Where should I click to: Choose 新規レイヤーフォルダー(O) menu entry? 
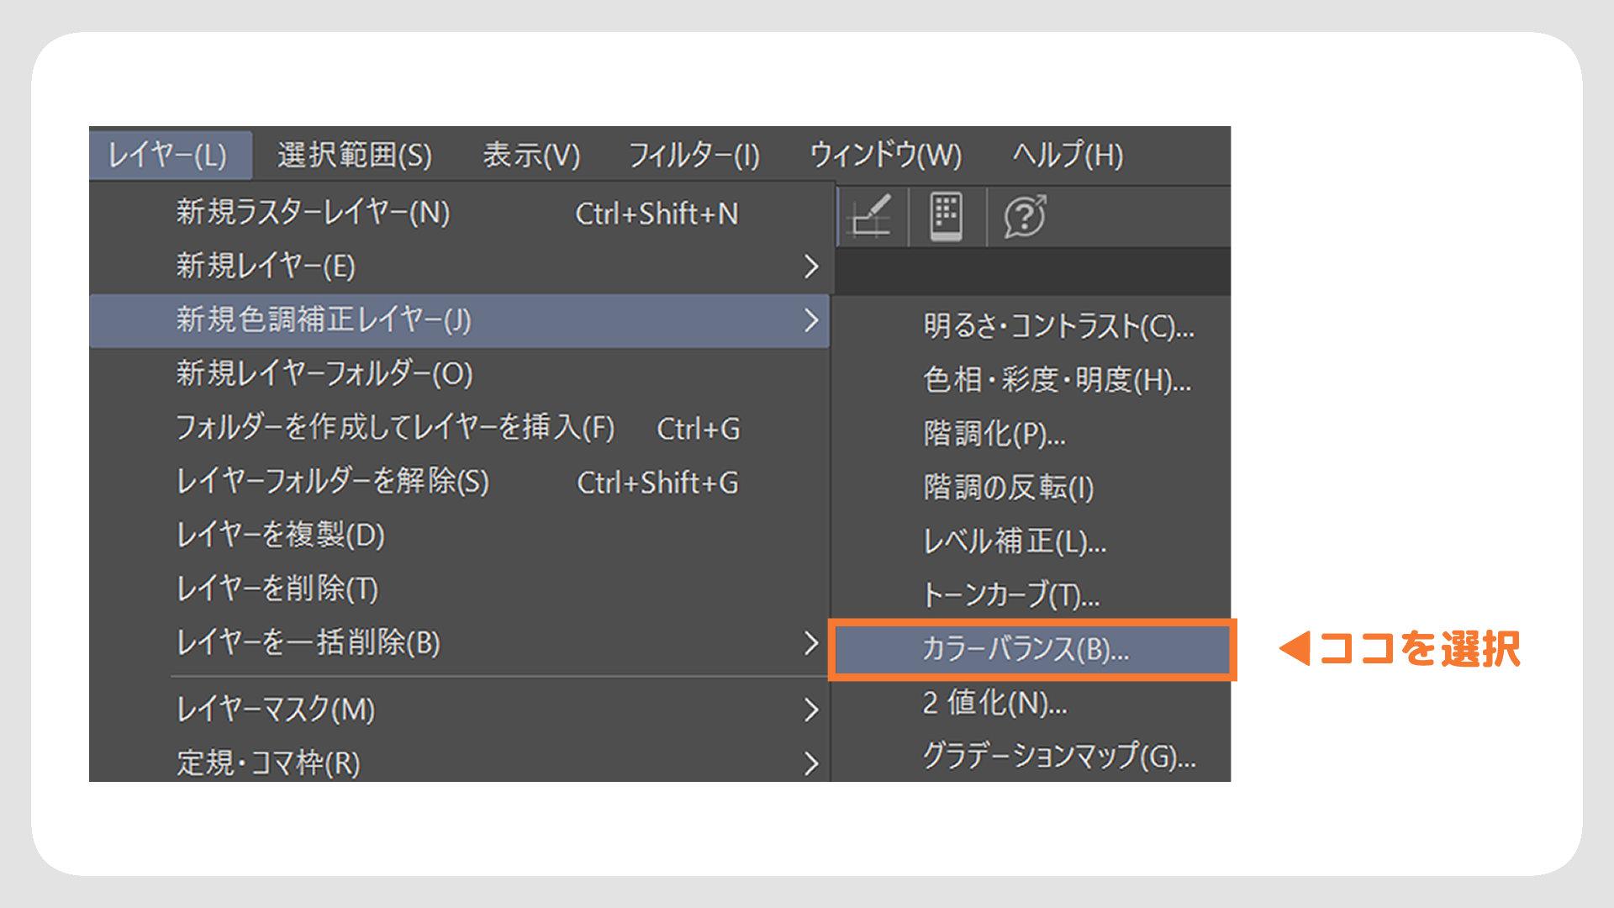tap(324, 373)
